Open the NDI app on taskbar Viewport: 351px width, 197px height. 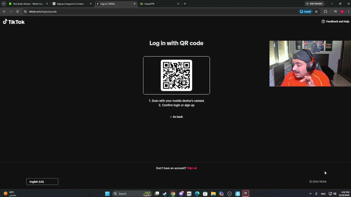(189, 194)
